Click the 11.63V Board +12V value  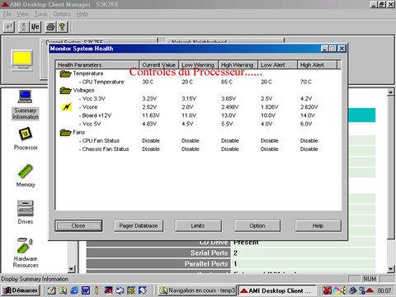coord(151,115)
